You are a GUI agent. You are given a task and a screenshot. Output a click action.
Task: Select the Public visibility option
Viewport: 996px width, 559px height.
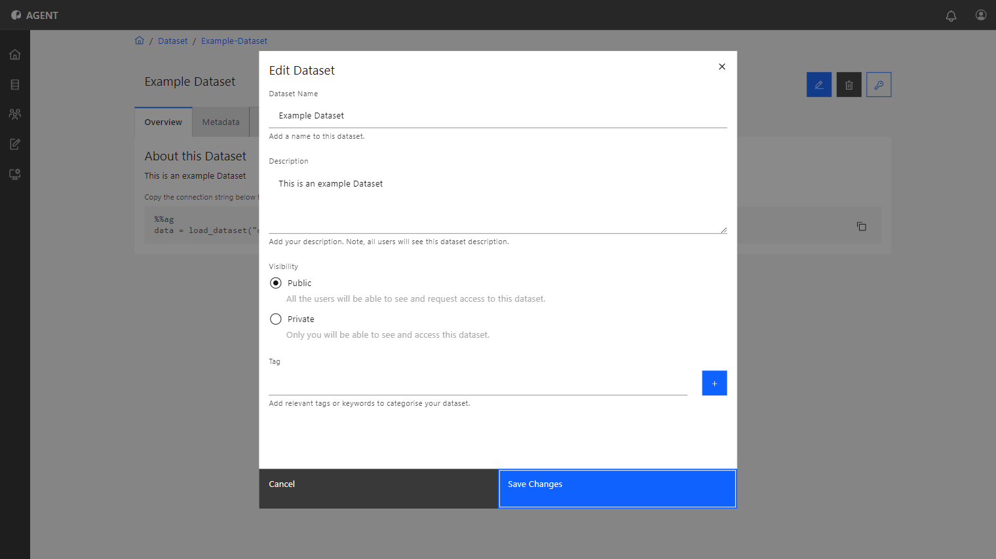[276, 283]
